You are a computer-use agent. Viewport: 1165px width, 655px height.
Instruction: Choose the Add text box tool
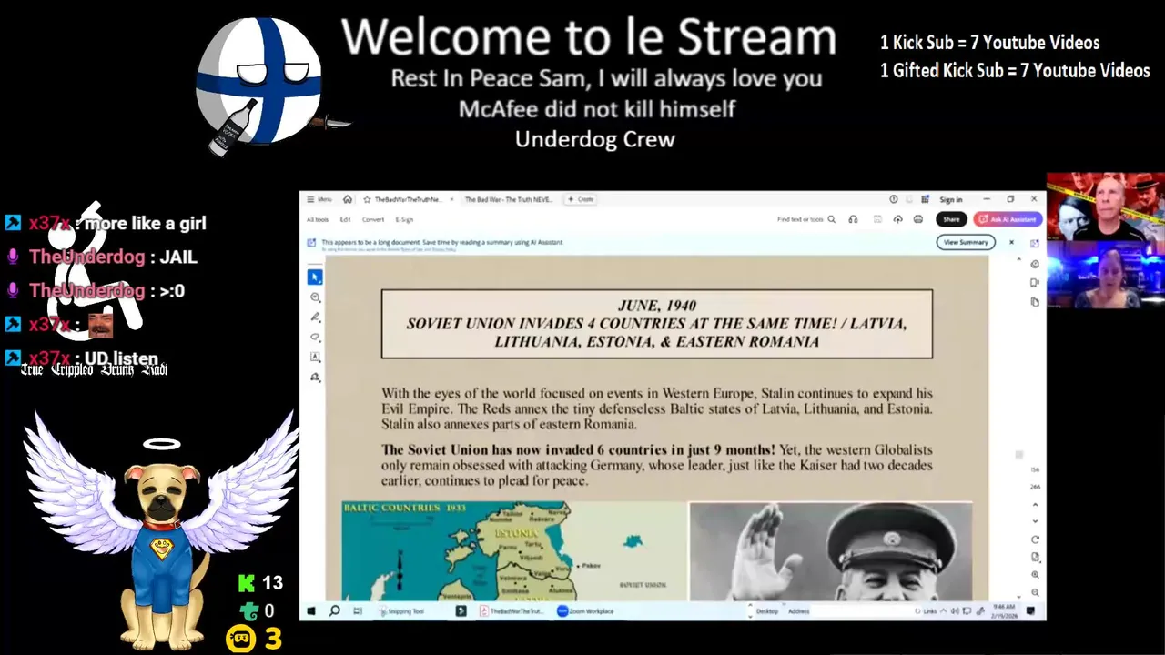(315, 358)
